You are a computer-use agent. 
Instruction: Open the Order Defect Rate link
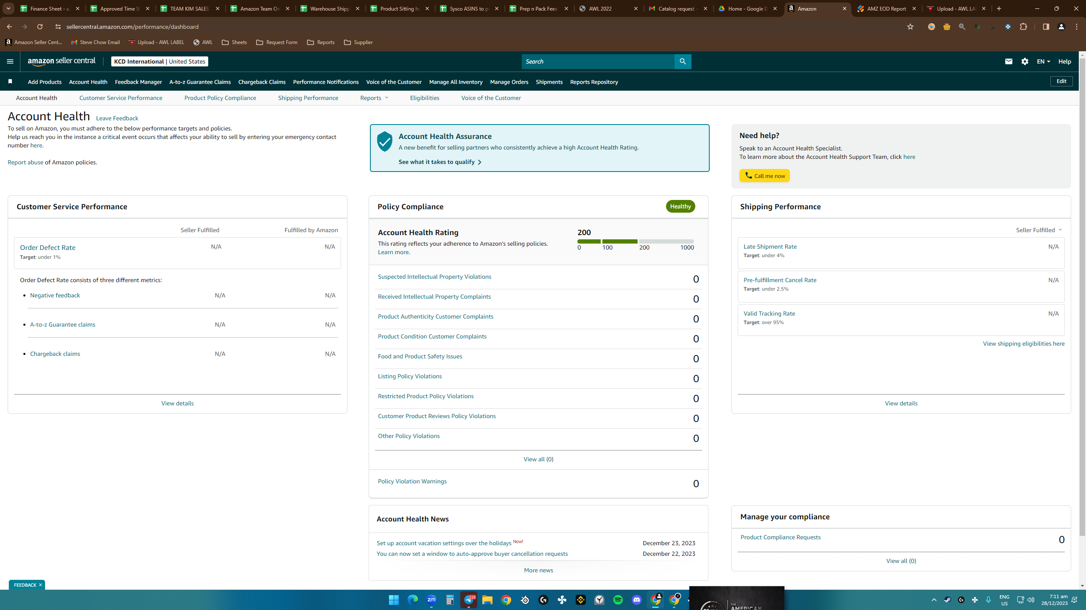[x=48, y=247]
